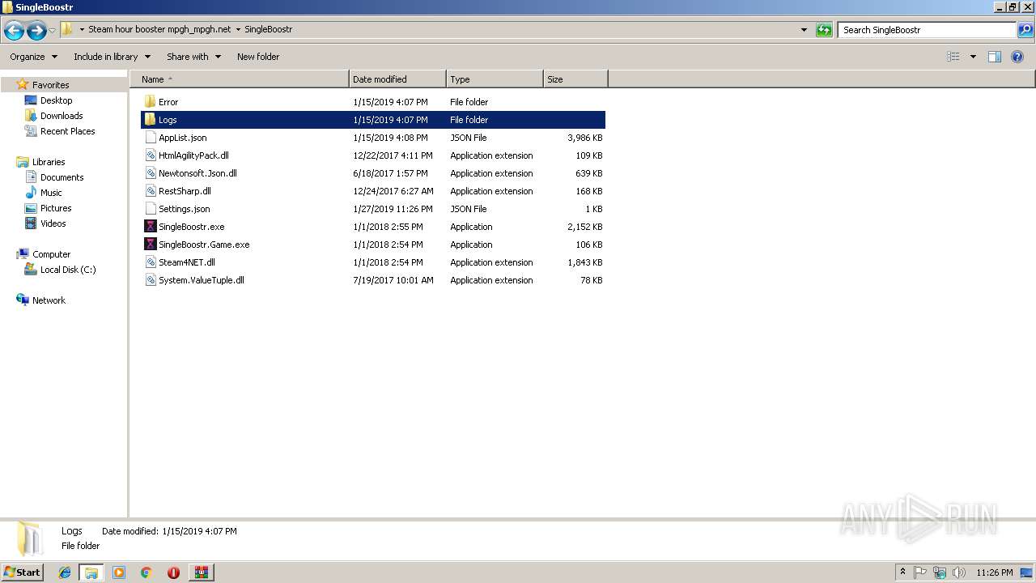Viewport: 1036px width, 583px height.
Task: Click the Forward navigation arrow
Action: click(x=36, y=31)
